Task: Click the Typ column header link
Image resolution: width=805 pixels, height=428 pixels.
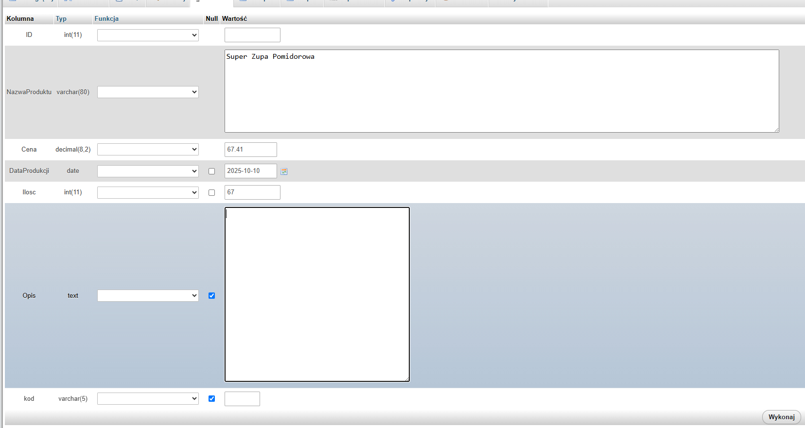Action: [61, 18]
